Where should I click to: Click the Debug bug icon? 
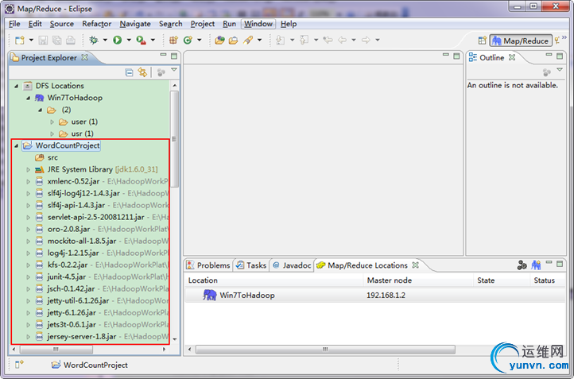click(x=94, y=40)
